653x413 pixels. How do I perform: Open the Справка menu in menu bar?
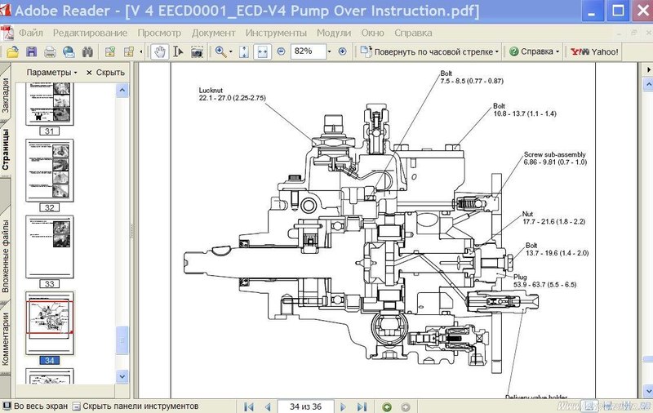coord(413,33)
